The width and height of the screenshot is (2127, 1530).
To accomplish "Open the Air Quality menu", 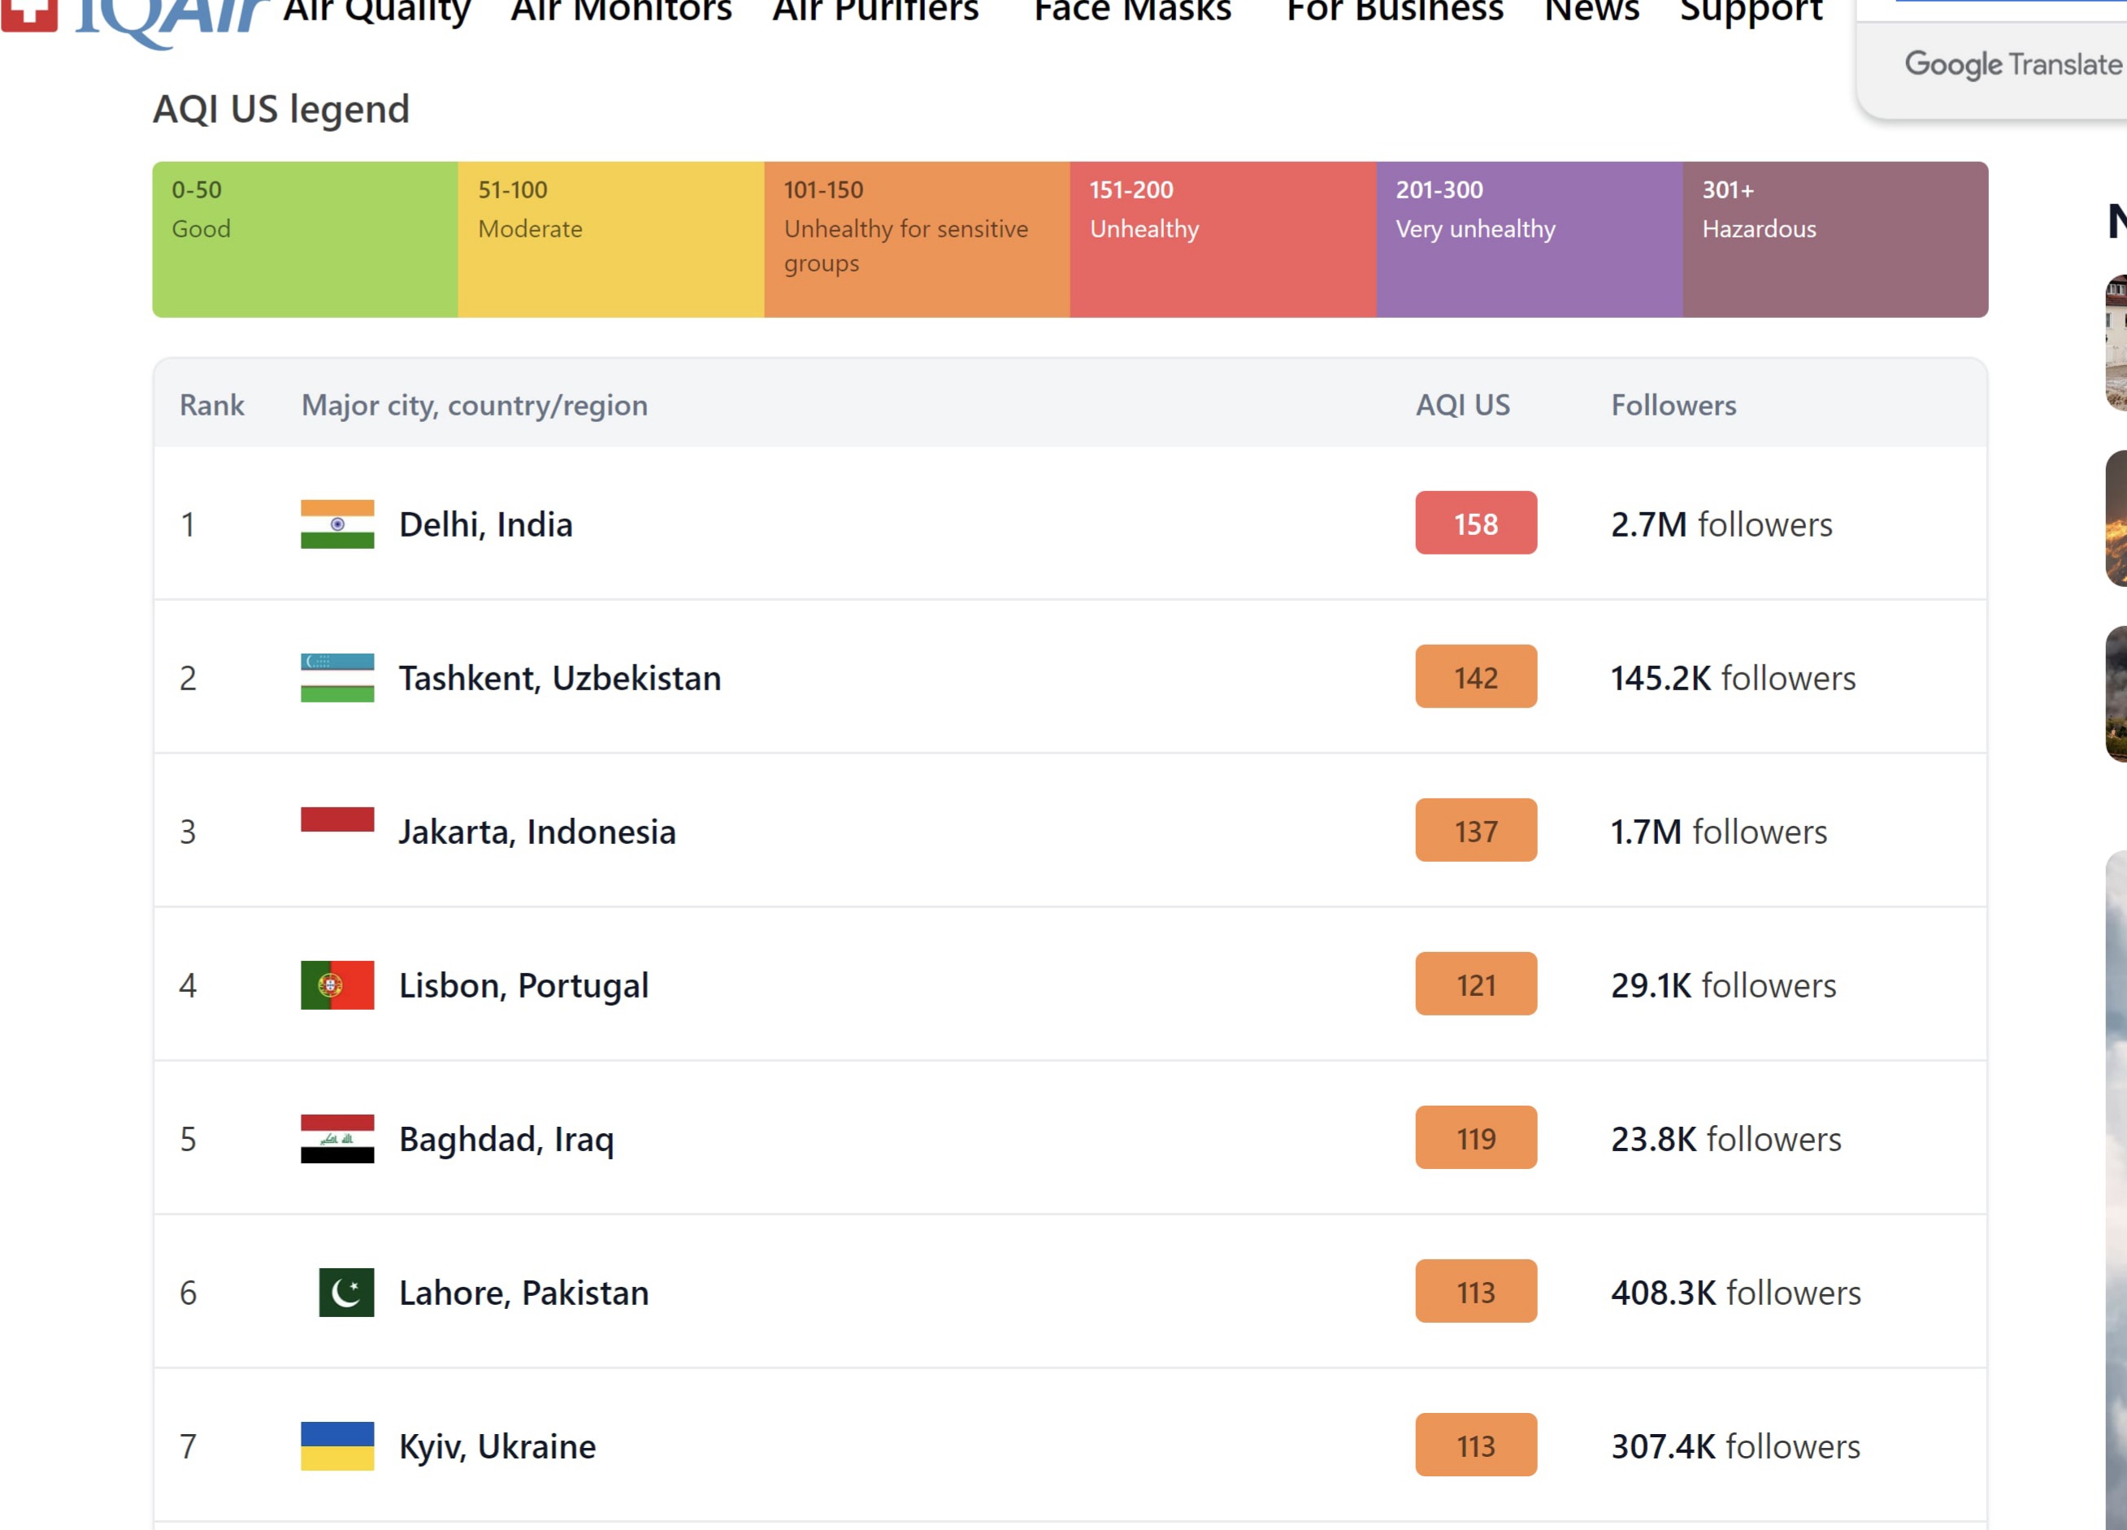I will pos(377,11).
